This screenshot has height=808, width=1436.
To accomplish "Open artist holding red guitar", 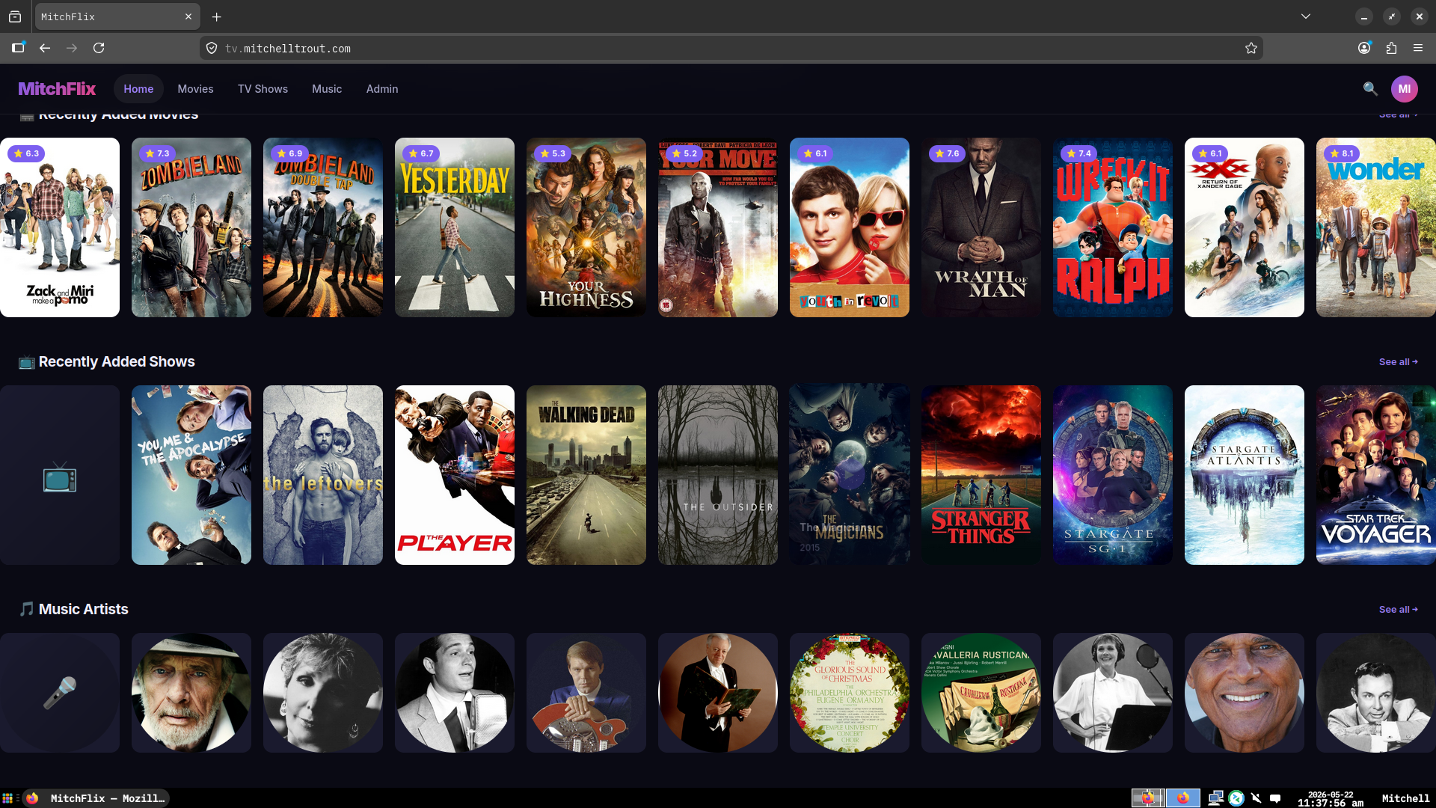I will pyautogui.click(x=586, y=693).
